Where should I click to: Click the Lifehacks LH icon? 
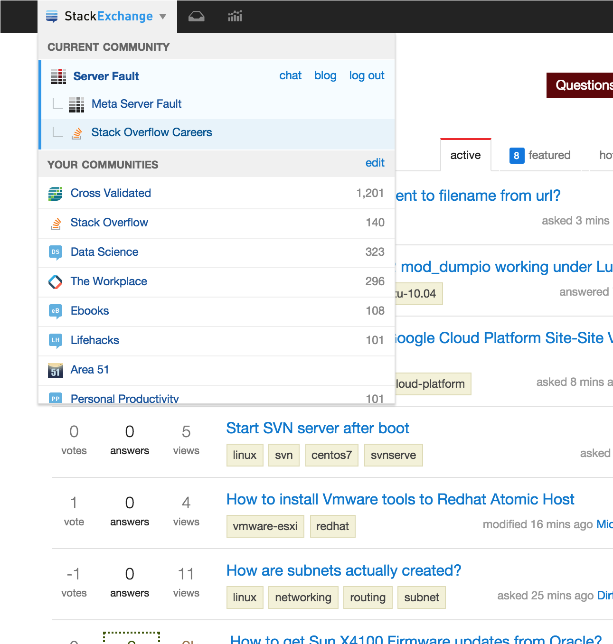[x=56, y=341]
